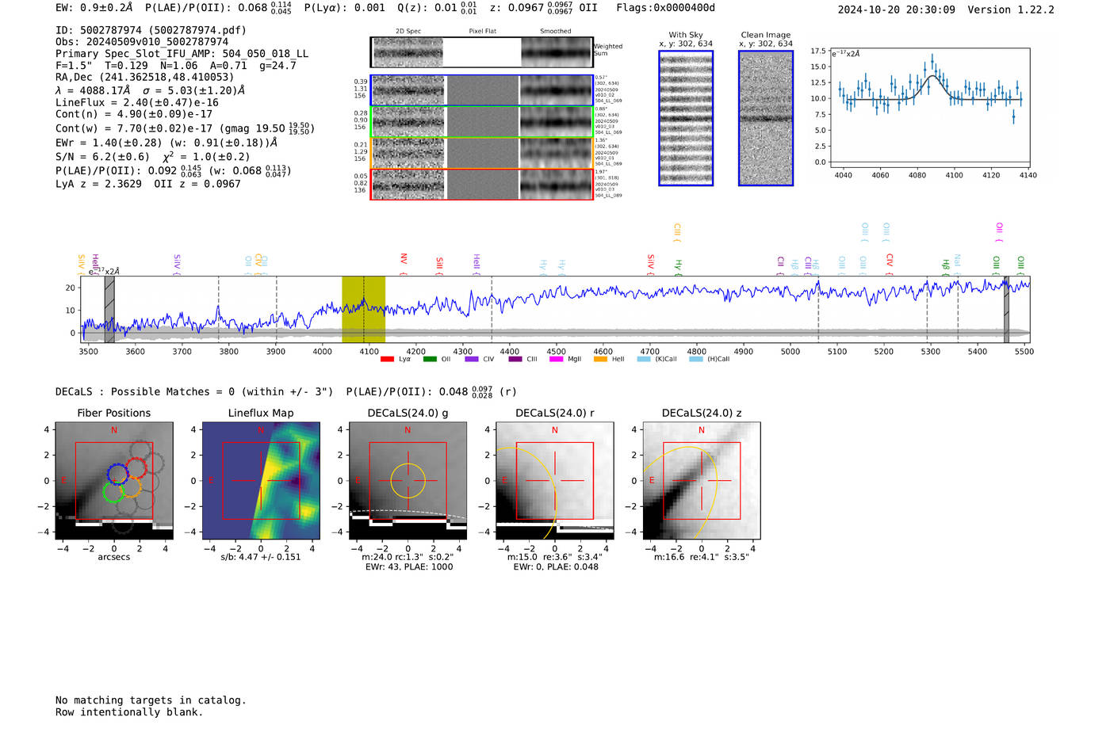
Task: Click the orange HeII legend swatch
Action: [x=600, y=360]
